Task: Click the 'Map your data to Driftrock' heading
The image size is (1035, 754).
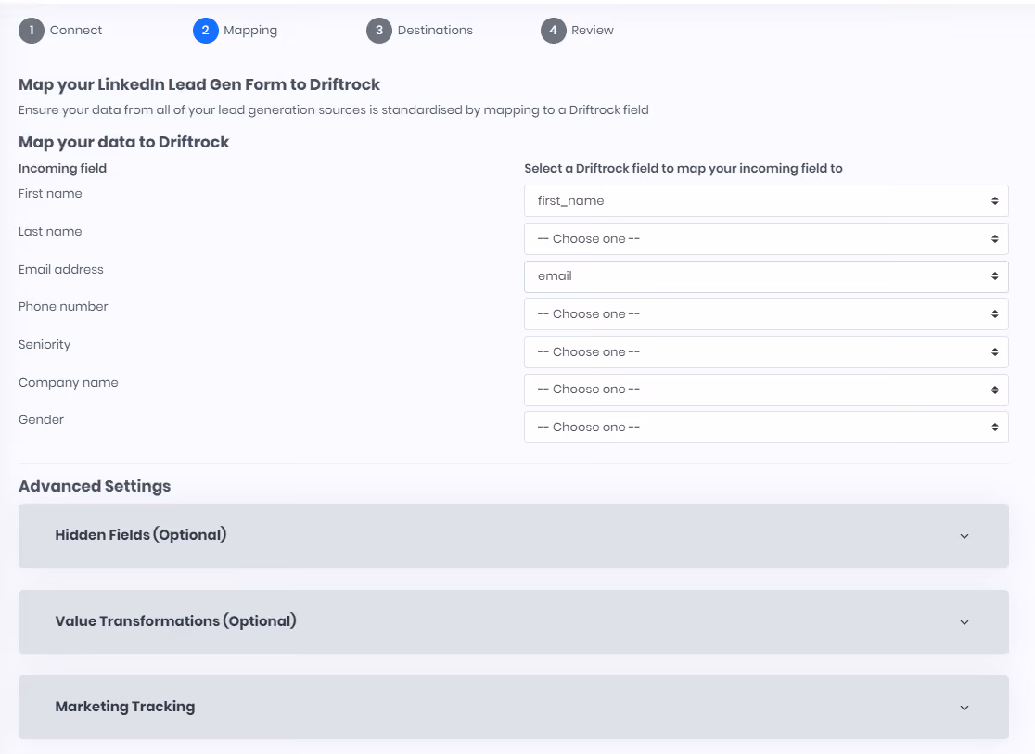Action: [123, 142]
